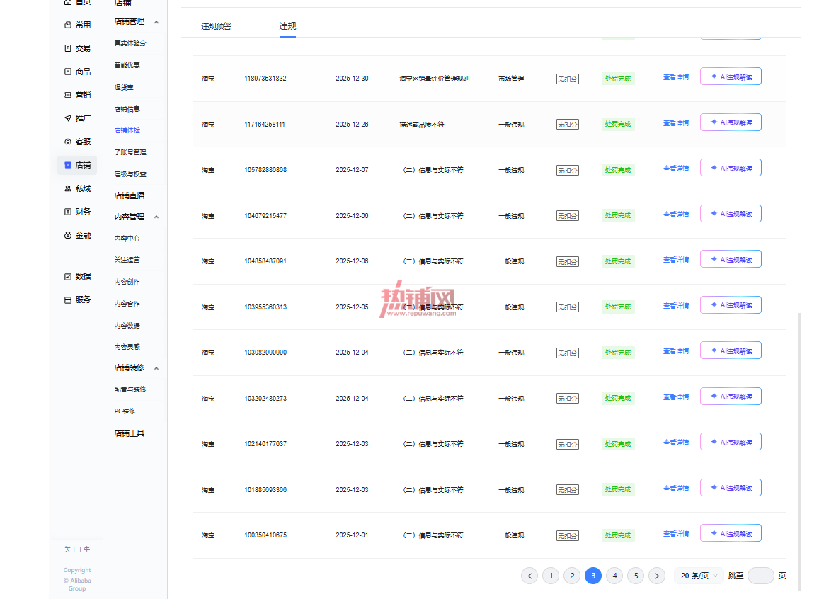Open 交易 sidebar icon
The height and width of the screenshot is (599, 836).
coord(77,48)
